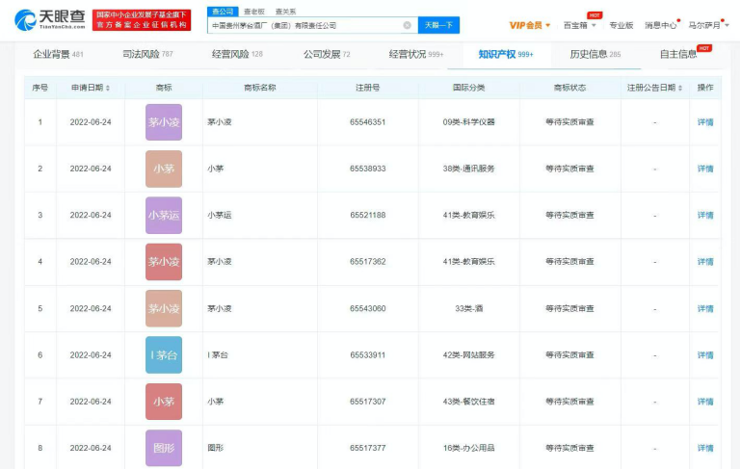The image size is (741, 469).
Task: Open 详情 for trademark 65546351
Action: click(x=705, y=122)
